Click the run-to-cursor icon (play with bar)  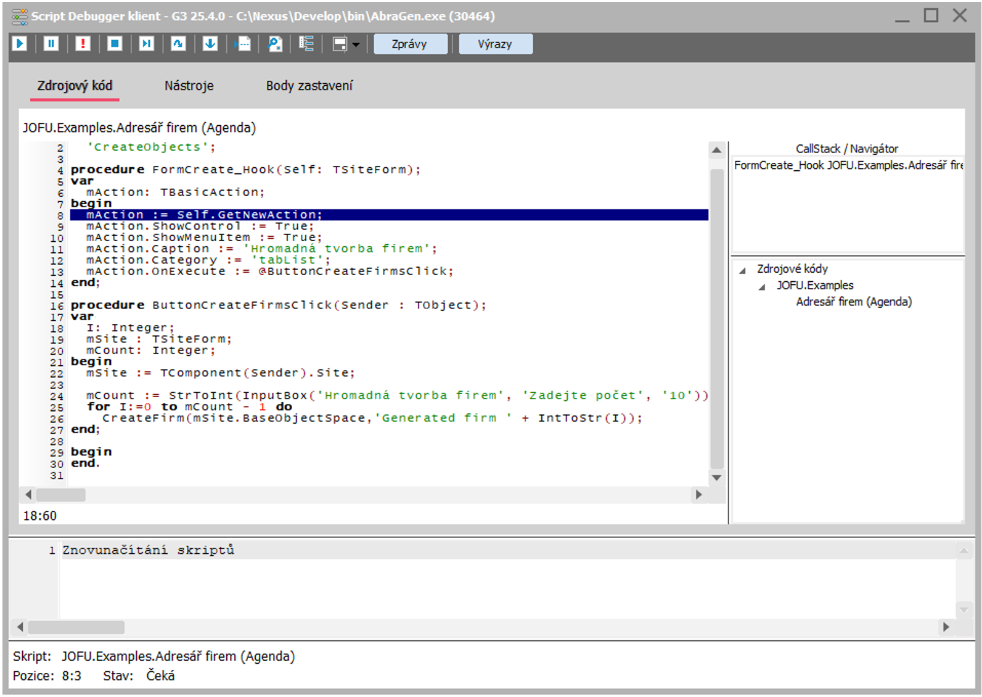point(146,44)
